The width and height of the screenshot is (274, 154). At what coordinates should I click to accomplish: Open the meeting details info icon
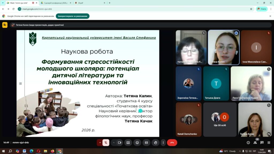[248, 143]
